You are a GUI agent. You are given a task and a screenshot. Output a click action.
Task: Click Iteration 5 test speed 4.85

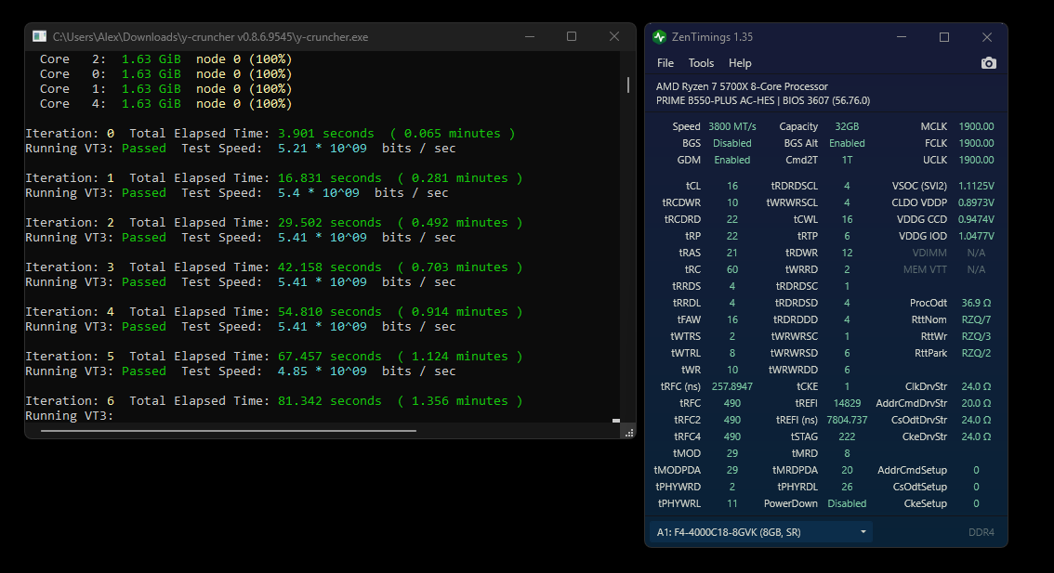click(x=293, y=371)
